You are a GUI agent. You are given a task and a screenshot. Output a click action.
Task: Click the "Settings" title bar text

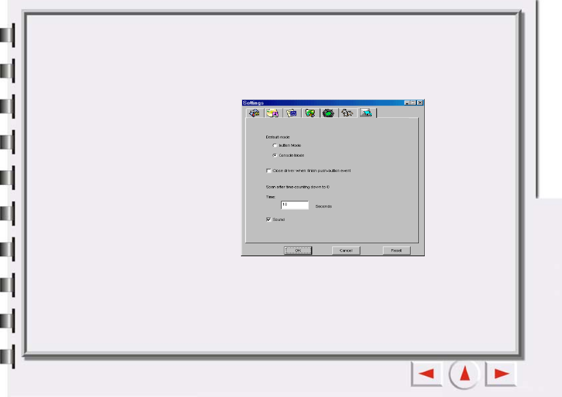[x=253, y=103]
